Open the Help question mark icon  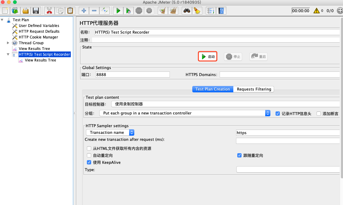221,11
